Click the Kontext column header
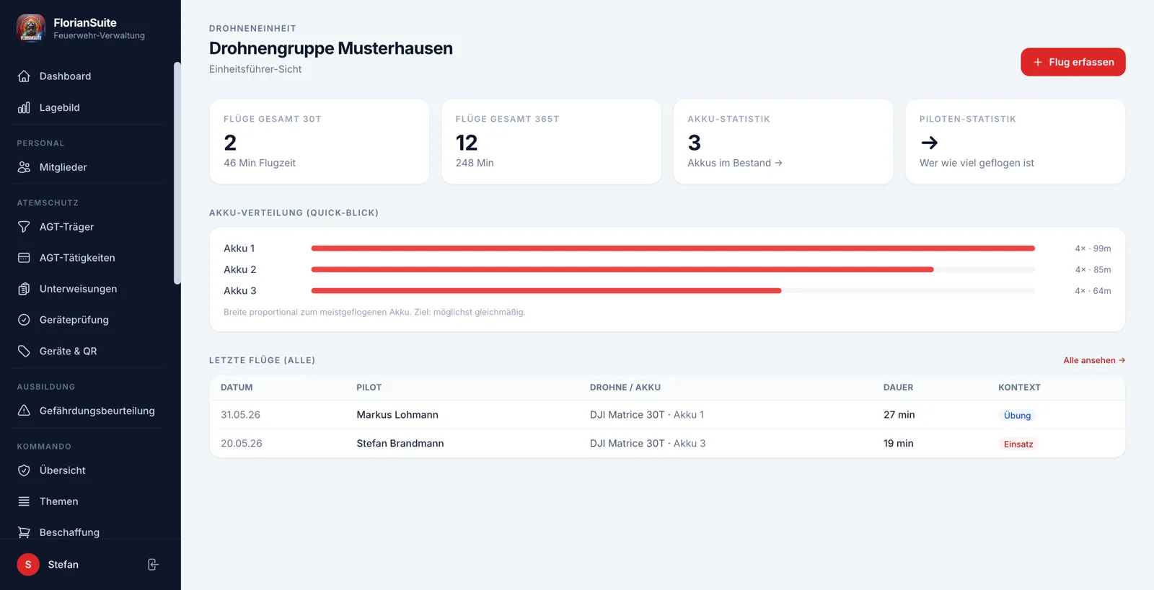The width and height of the screenshot is (1154, 590). pos(1019,388)
